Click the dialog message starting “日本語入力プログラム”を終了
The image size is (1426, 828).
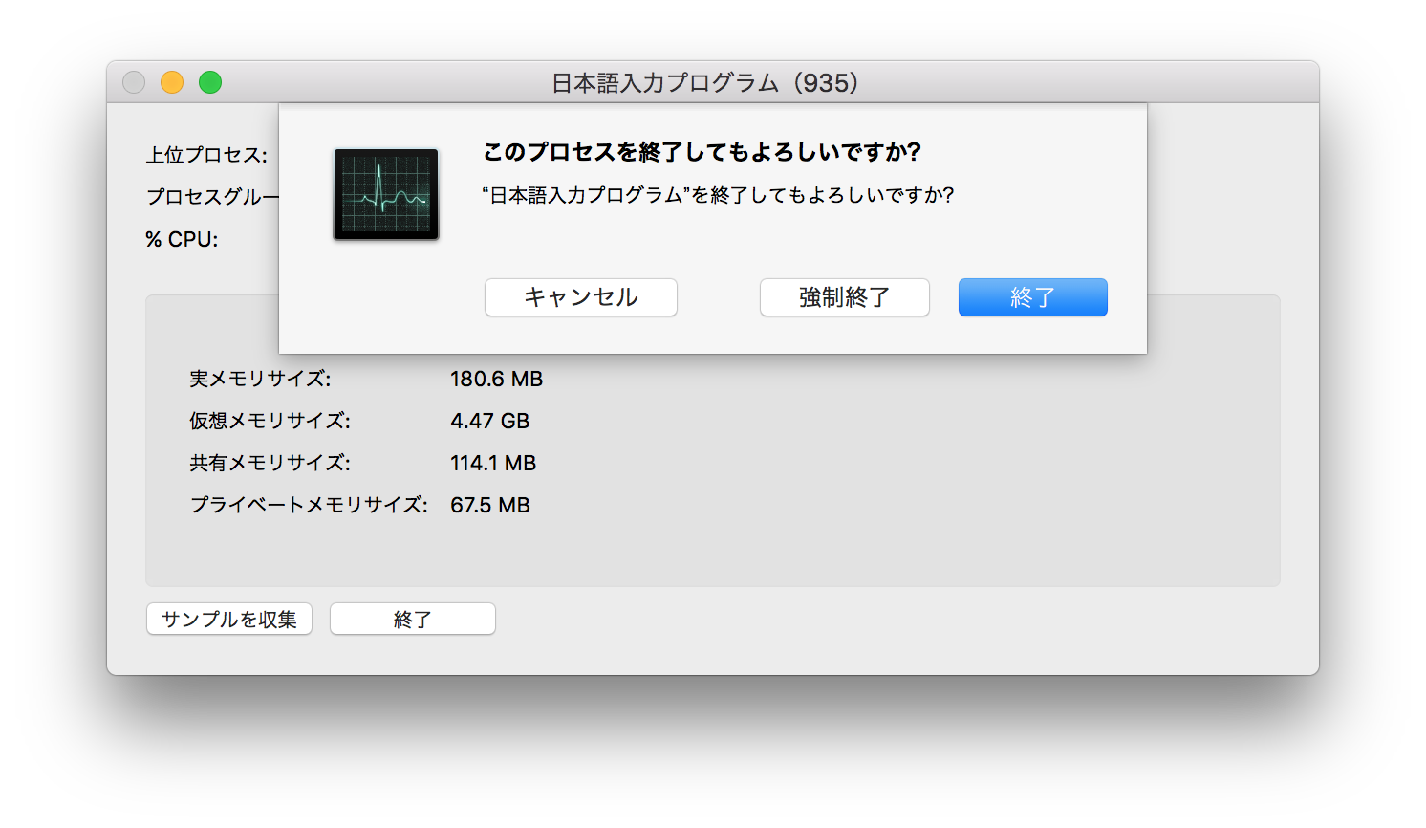(718, 195)
